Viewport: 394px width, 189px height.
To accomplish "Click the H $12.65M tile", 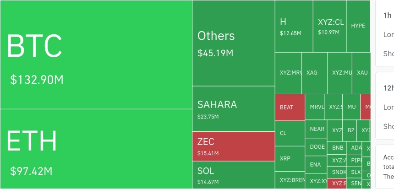I will pyautogui.click(x=294, y=27).
